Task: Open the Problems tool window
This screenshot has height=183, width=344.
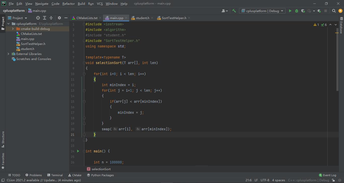Action: pos(33,175)
